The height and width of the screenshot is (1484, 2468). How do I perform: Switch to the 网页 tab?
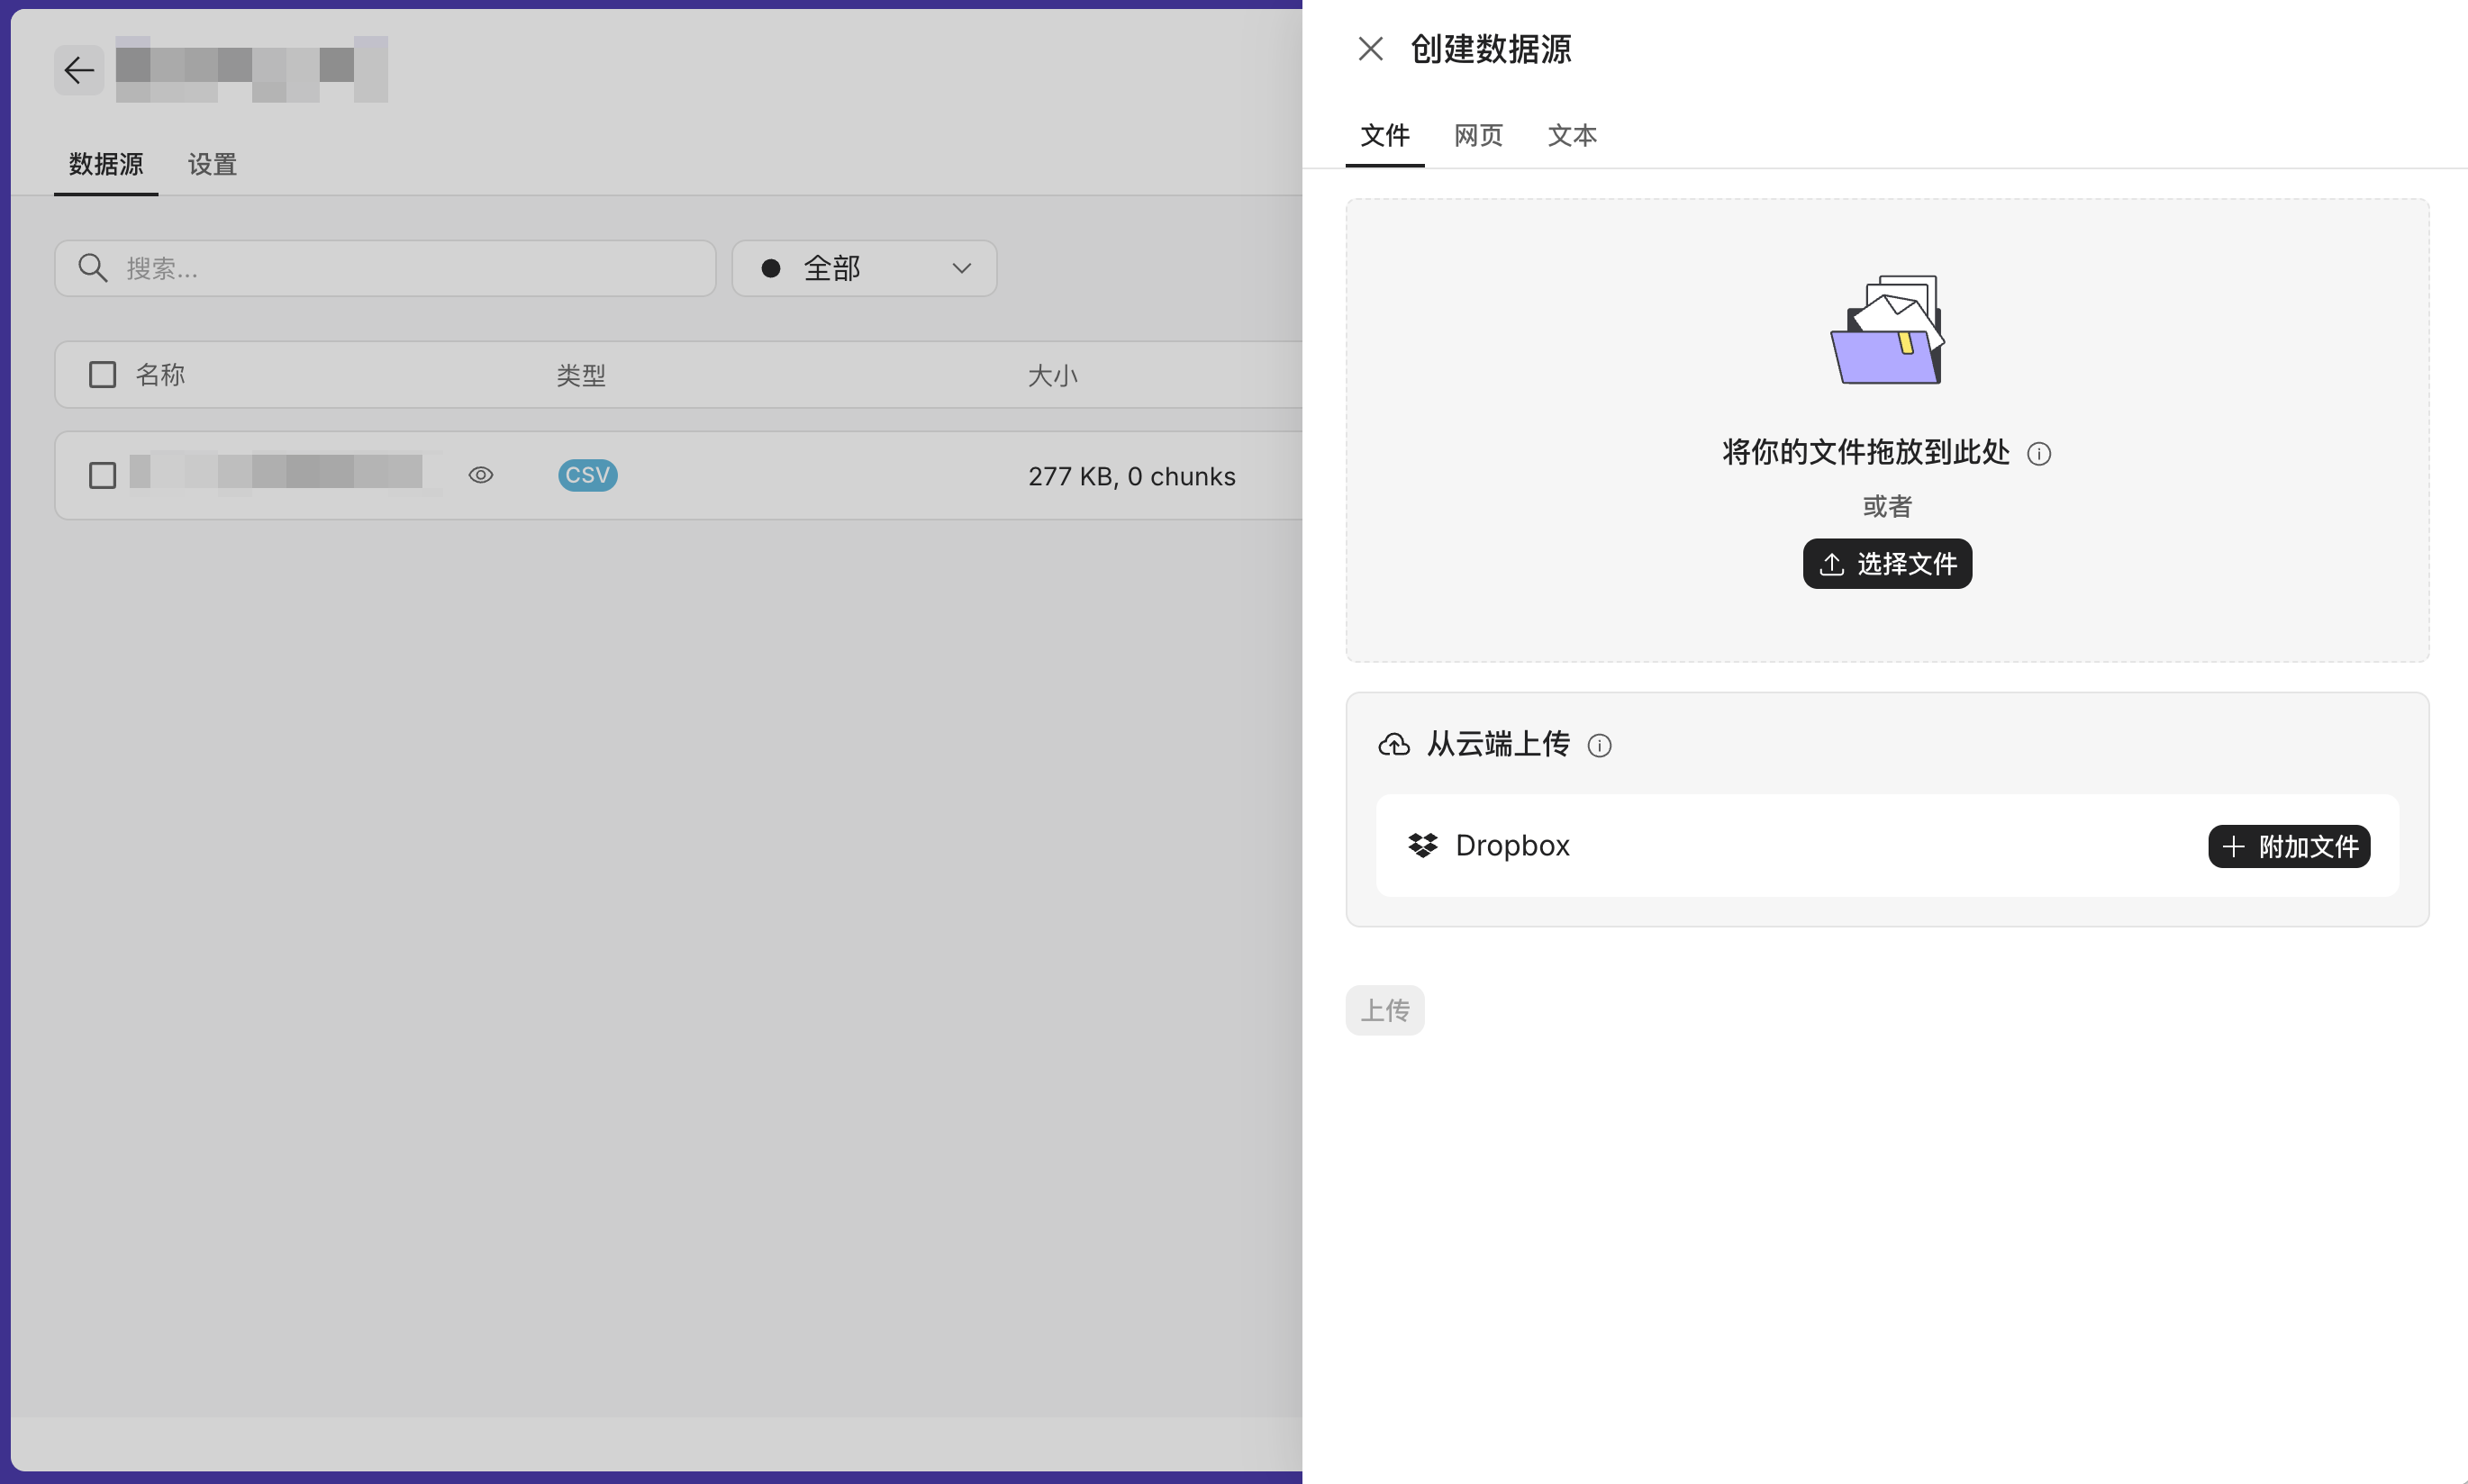(x=1477, y=135)
